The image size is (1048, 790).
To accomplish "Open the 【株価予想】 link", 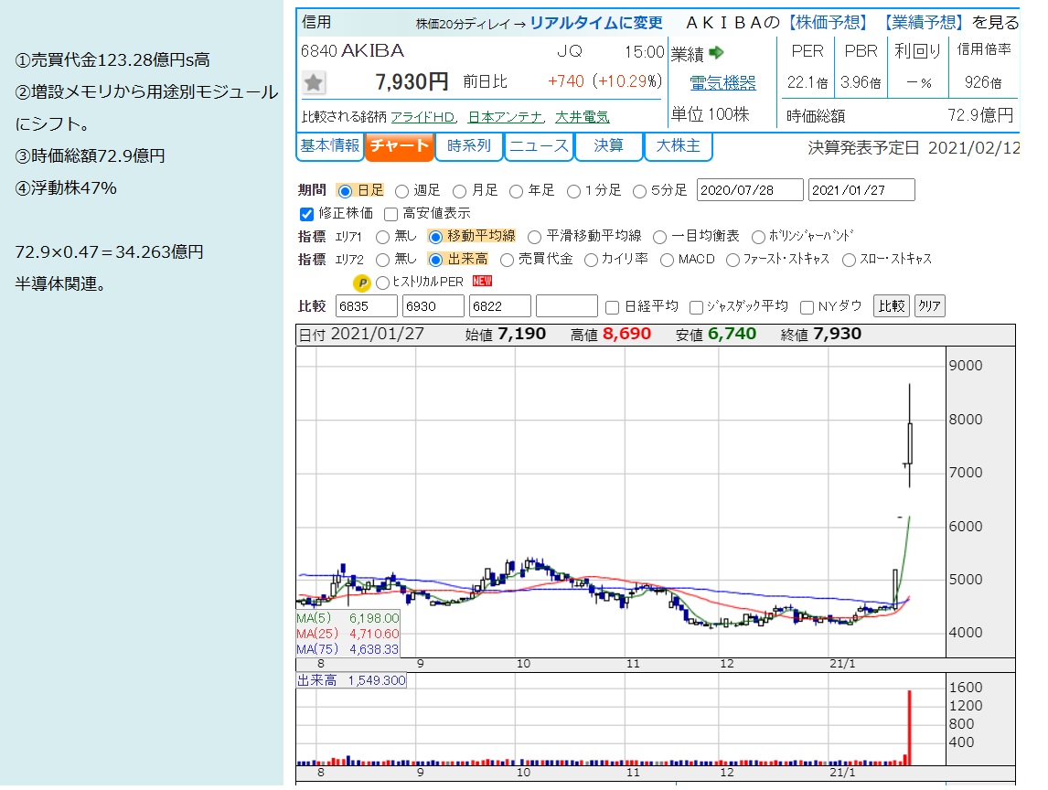I will 829,23.
